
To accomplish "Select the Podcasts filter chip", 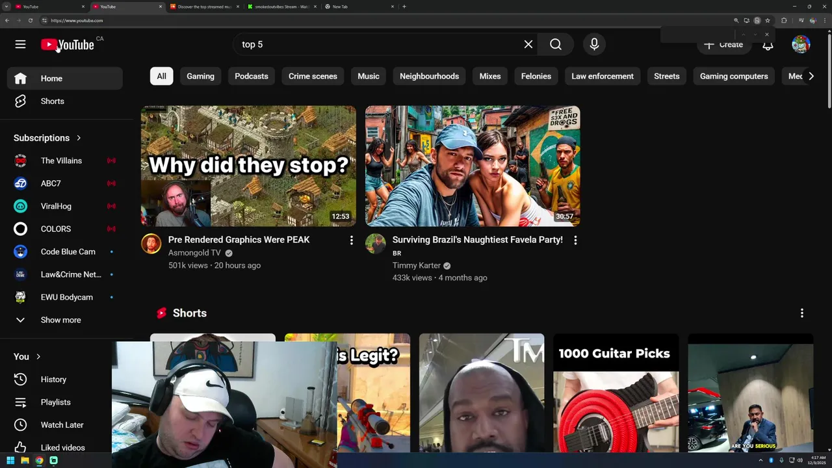I will [252, 76].
